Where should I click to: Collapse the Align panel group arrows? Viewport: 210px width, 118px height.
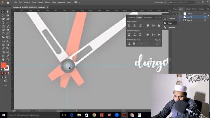[x=156, y=17]
